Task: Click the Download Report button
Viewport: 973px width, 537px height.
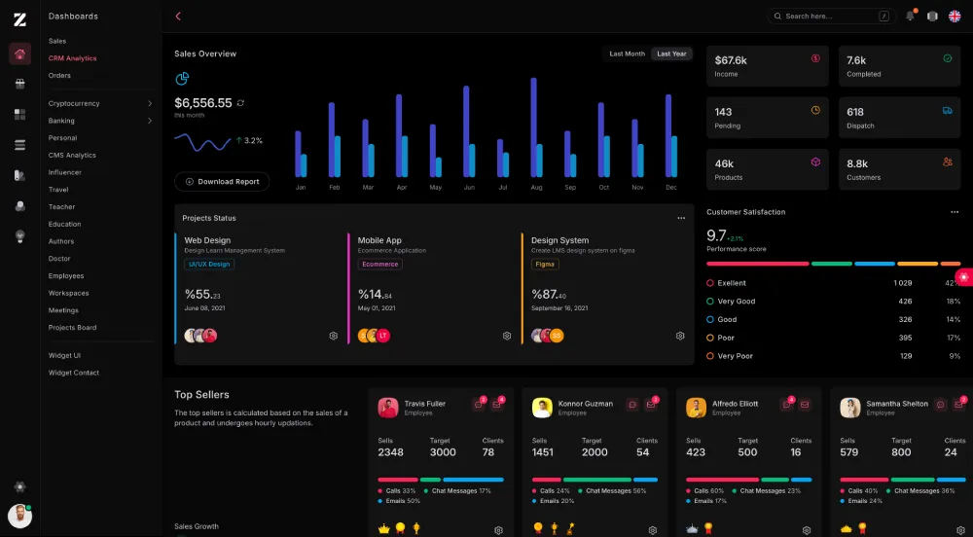Action: (x=222, y=181)
